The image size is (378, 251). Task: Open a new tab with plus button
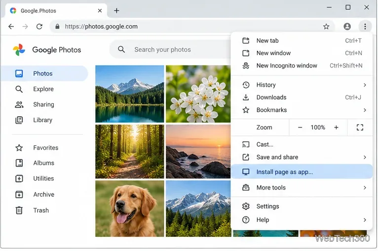click(x=116, y=10)
